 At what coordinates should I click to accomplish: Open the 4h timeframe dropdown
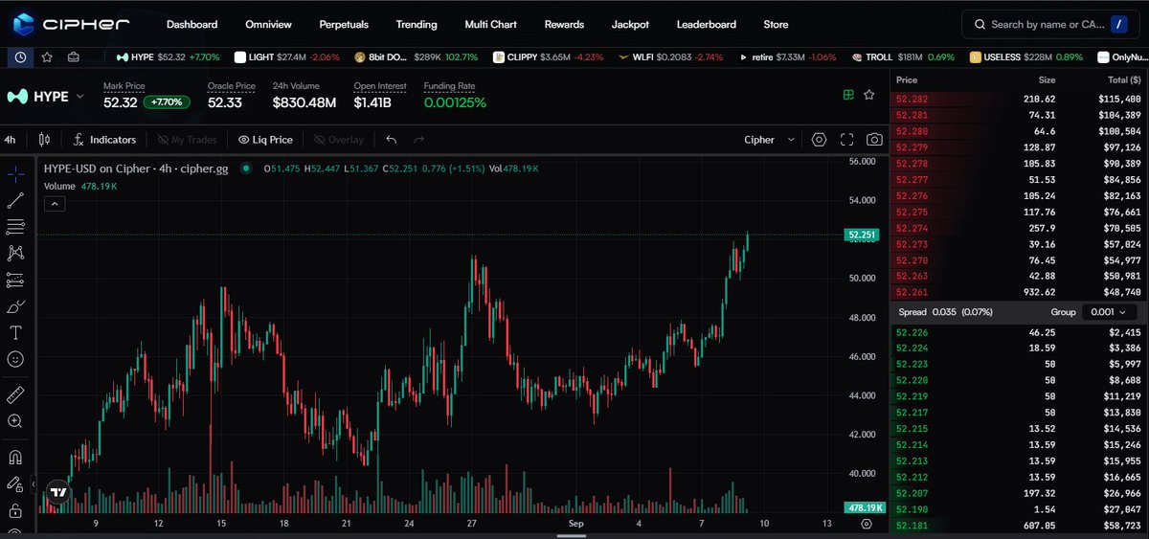click(10, 139)
